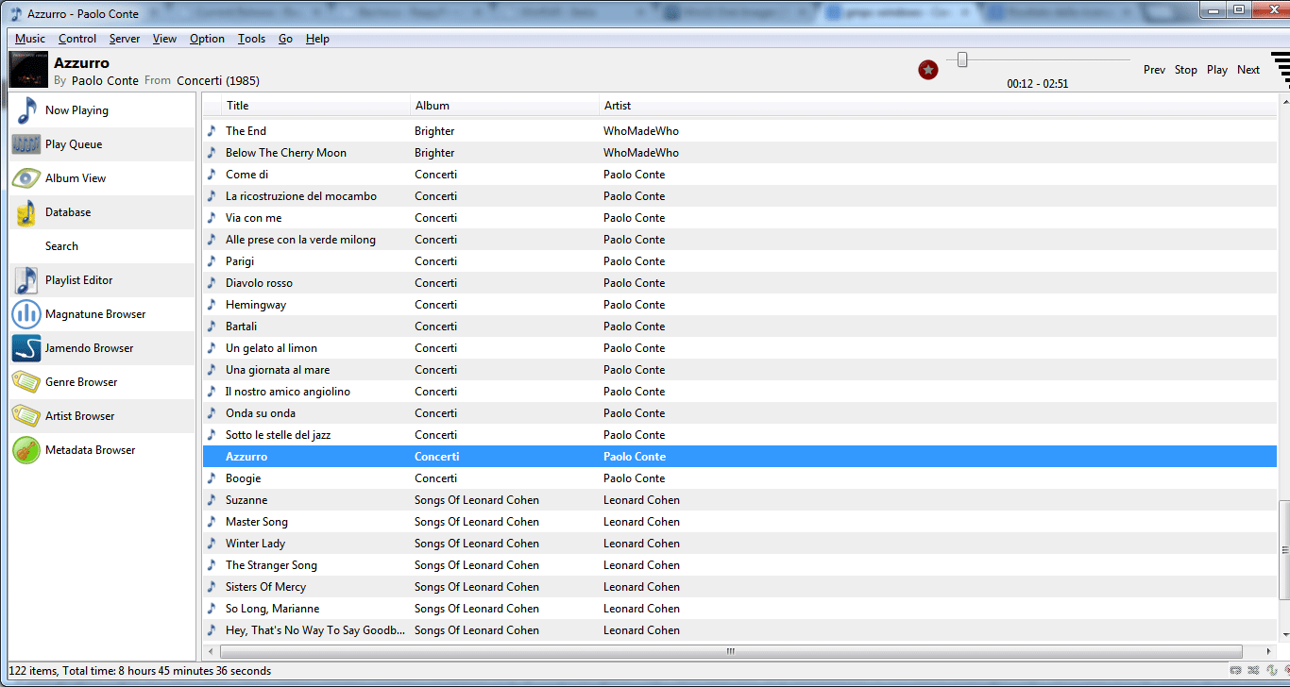1290x687 pixels.
Task: Click the note icon beside Via con me
Action: pos(212,218)
